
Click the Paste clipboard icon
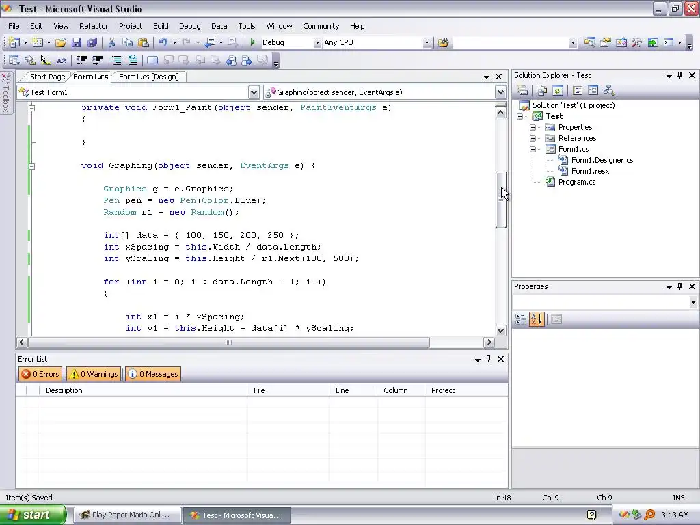144,42
